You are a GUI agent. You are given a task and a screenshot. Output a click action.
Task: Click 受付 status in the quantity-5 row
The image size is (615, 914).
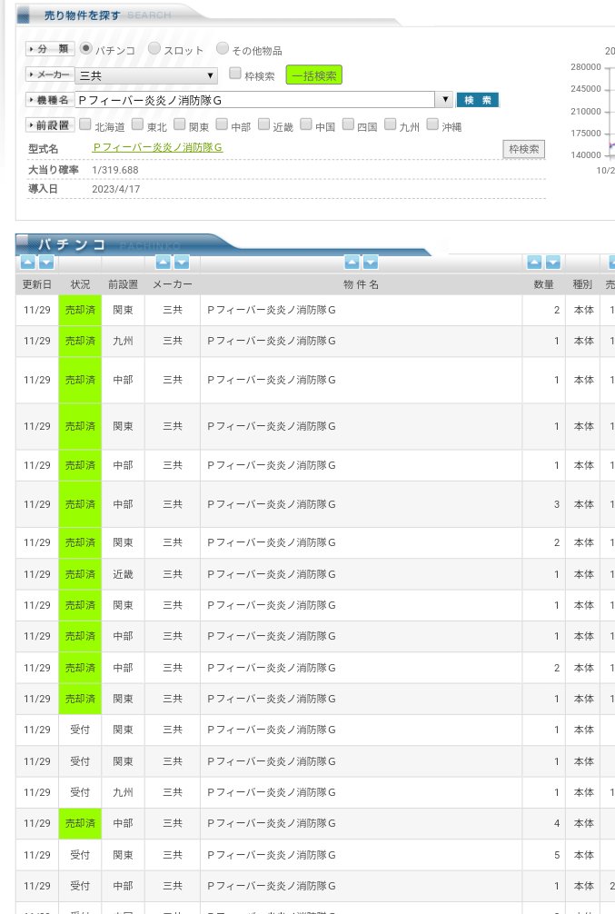(80, 855)
